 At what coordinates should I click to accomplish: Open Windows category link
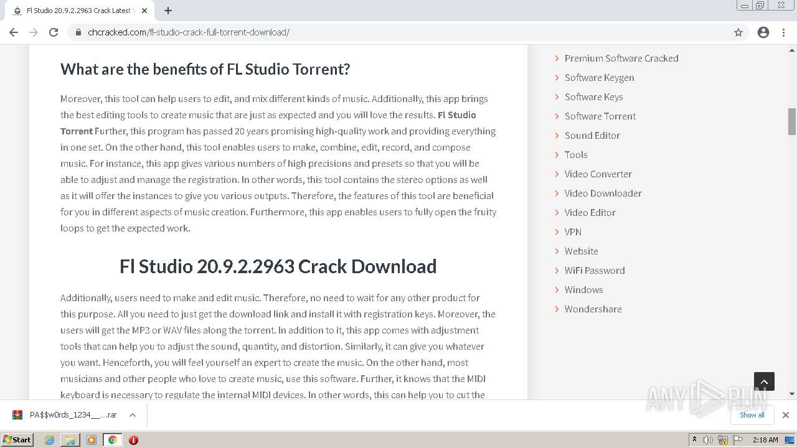click(583, 290)
